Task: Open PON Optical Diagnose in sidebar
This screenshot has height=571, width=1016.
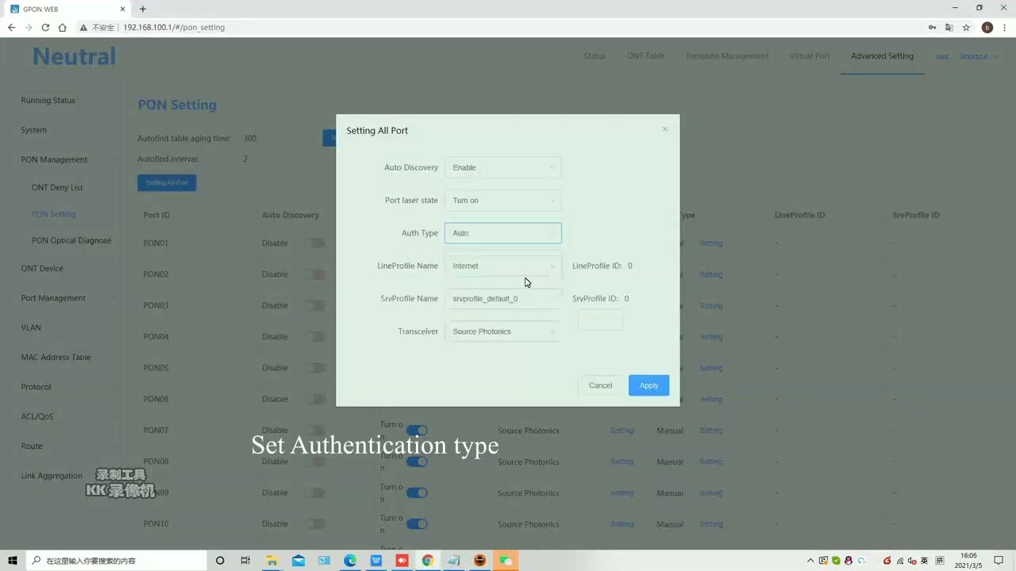Action: tap(71, 240)
